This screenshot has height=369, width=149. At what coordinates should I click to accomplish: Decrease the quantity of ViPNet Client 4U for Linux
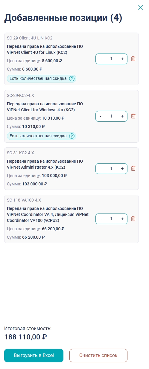click(101, 59)
